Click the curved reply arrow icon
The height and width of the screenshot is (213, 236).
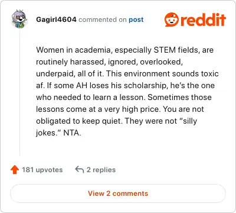point(80,170)
